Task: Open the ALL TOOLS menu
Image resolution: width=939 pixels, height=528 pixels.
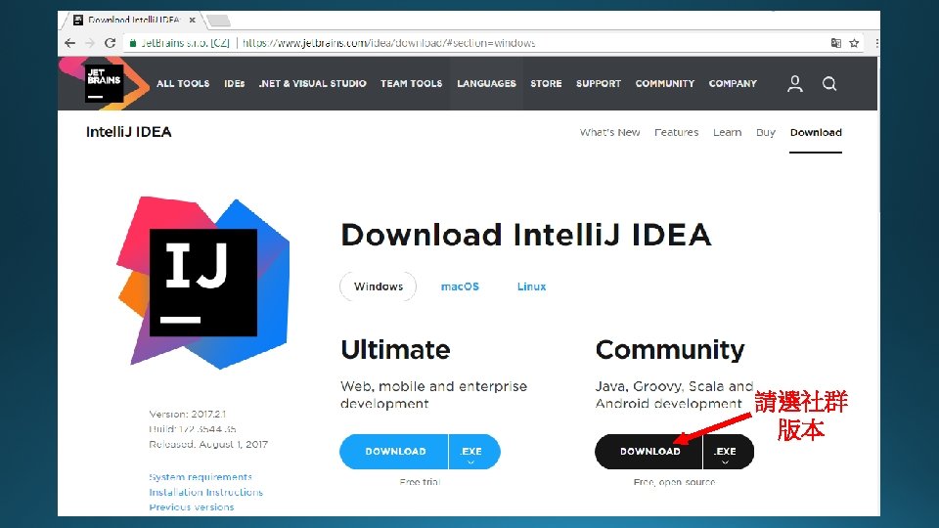Action: (183, 84)
